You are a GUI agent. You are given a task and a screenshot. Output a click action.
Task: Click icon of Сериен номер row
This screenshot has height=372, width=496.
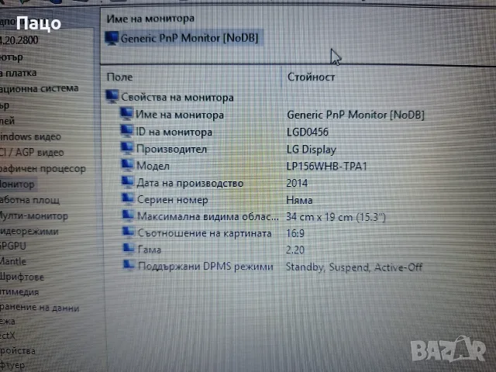pyautogui.click(x=129, y=198)
